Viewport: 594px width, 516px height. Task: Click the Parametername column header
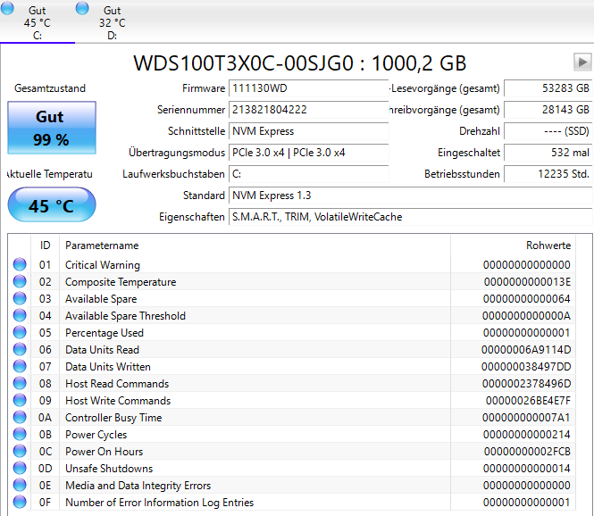[255, 246]
